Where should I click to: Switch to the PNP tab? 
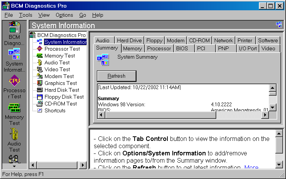click(x=226, y=49)
